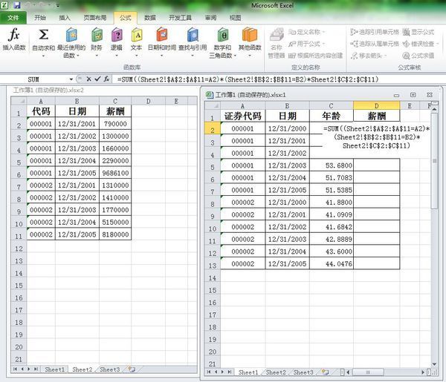Switch to the Developer ribbon tab

(180, 18)
